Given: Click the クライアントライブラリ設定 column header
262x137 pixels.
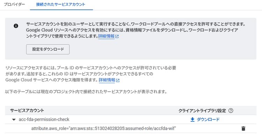Looking at the screenshot, I should coord(202,111).
